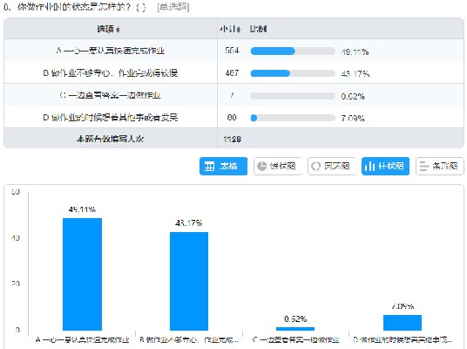This screenshot has width=467, height=349.
Task: Click option A progress bar at 49.11%
Action: 293,51
